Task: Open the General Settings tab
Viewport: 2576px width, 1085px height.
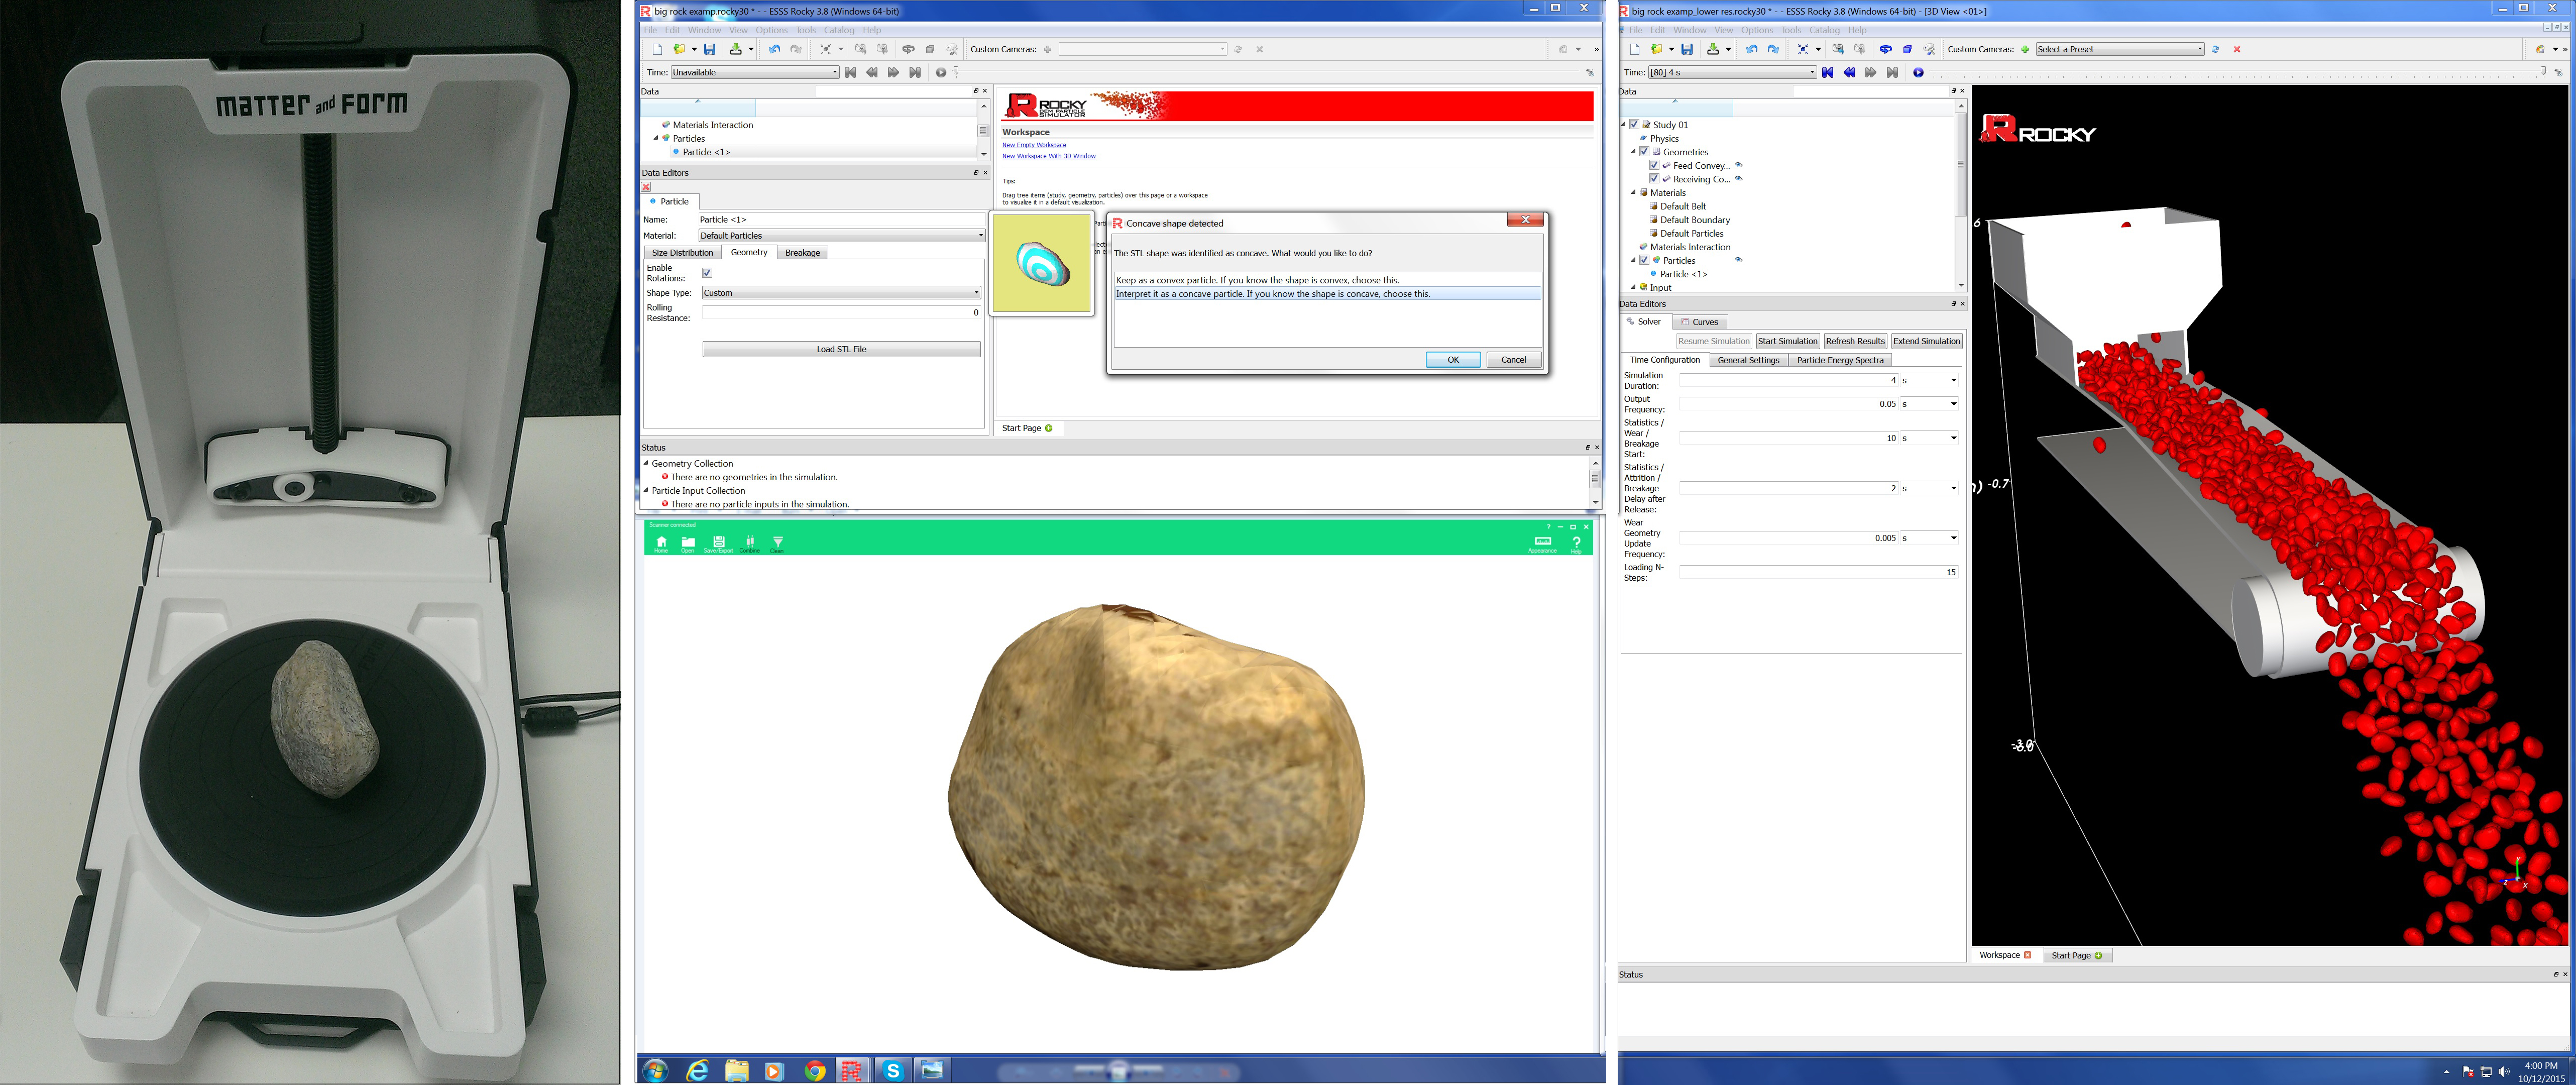Action: (1748, 360)
